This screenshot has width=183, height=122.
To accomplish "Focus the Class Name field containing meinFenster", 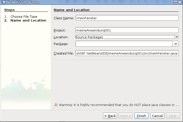I will click(127, 18).
